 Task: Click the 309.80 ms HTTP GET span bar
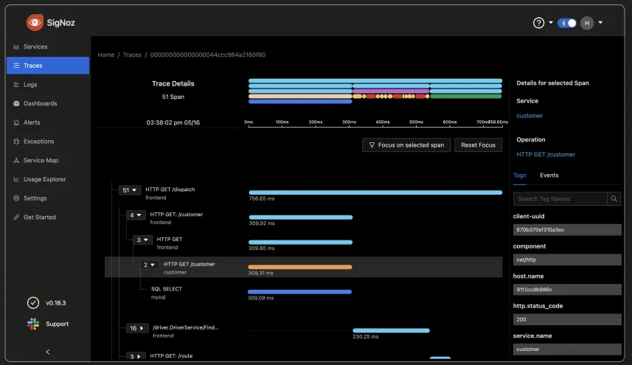pos(301,242)
